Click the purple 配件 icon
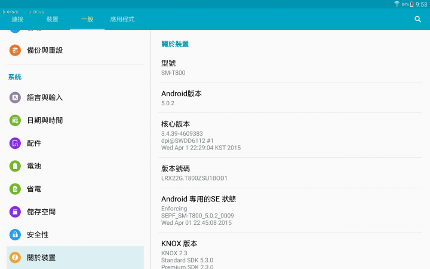430x269 pixels. tap(15, 143)
